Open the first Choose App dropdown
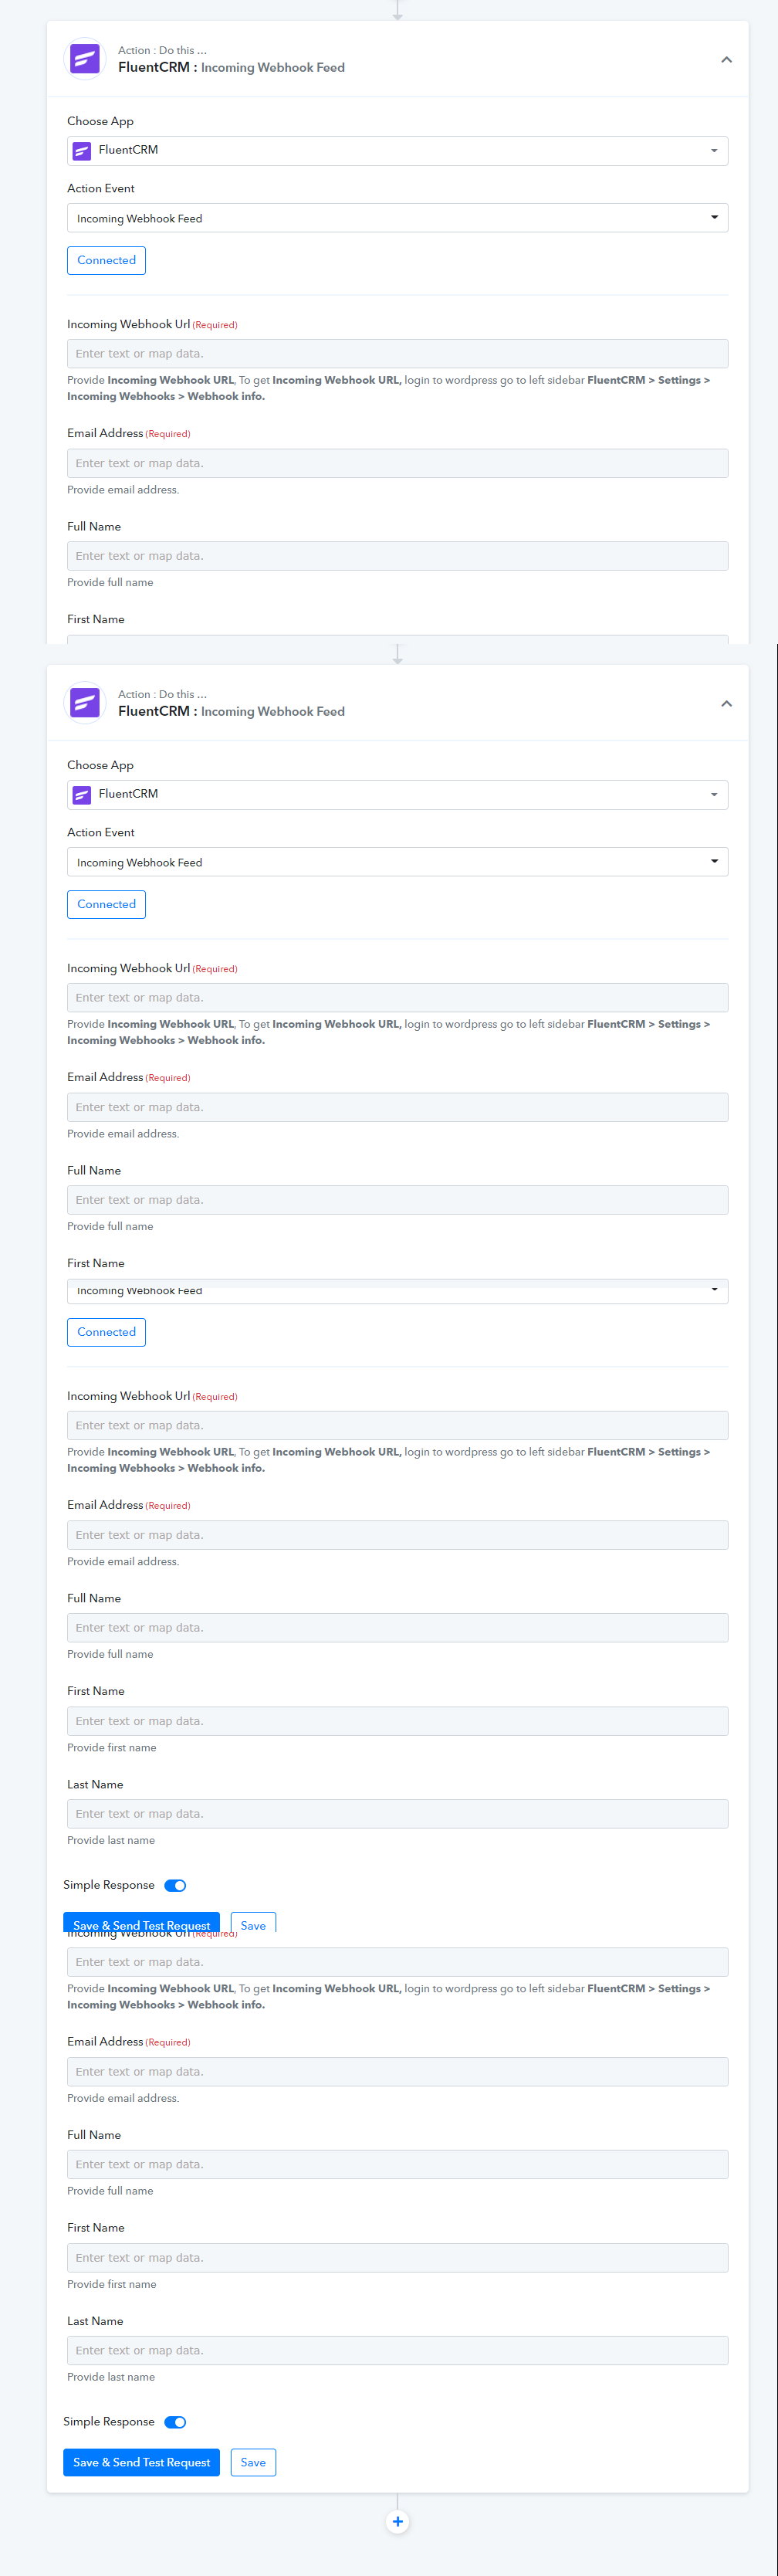 tap(397, 151)
